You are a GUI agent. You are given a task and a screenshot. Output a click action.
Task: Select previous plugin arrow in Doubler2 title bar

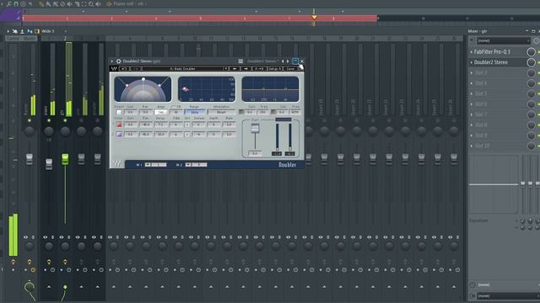coord(283,61)
